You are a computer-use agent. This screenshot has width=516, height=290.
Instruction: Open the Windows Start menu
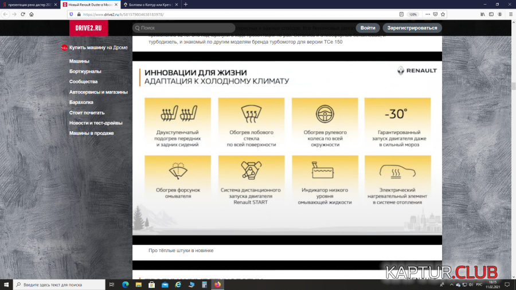click(6, 285)
